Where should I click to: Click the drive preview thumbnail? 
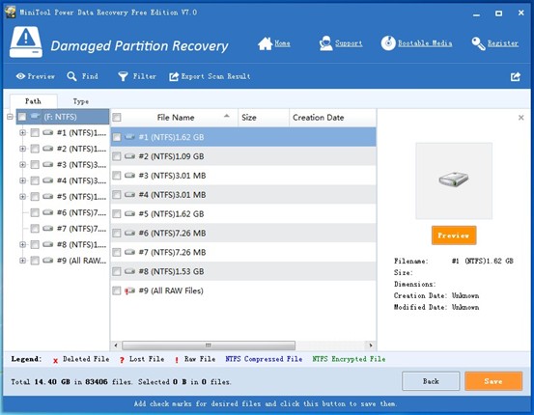click(x=454, y=180)
